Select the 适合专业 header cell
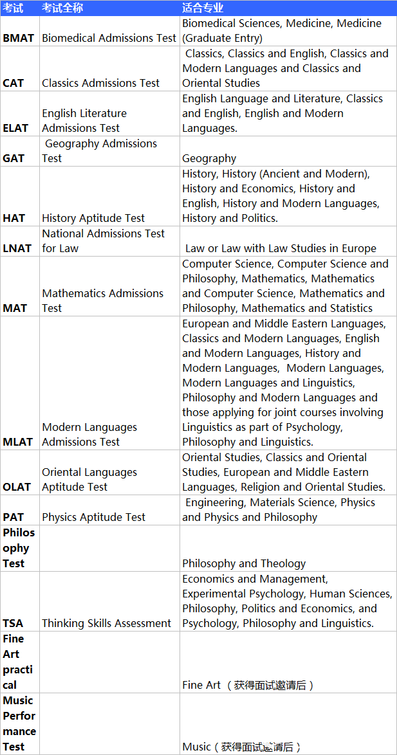The image size is (397, 755). pyautogui.click(x=288, y=8)
